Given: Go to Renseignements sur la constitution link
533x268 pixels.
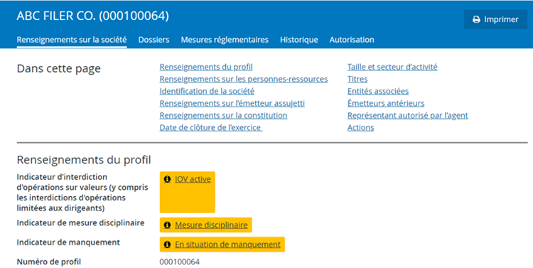Looking at the screenshot, I should pyautogui.click(x=223, y=116).
